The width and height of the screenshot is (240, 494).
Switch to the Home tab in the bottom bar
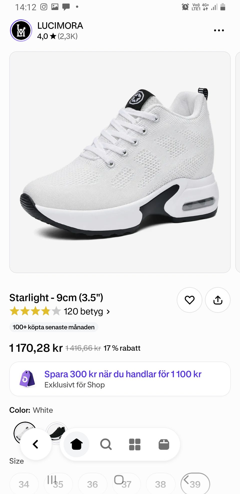click(x=76, y=444)
